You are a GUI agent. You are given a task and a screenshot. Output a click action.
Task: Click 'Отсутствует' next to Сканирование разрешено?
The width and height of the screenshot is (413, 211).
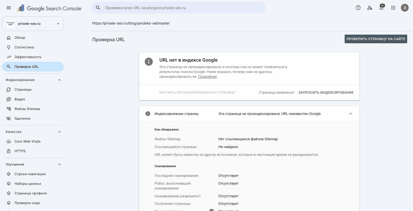[x=228, y=196]
